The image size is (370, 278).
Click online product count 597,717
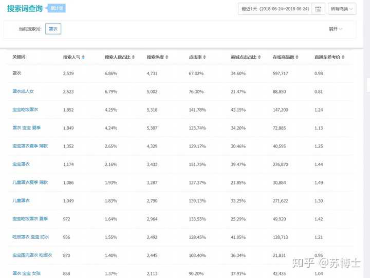pos(280,73)
